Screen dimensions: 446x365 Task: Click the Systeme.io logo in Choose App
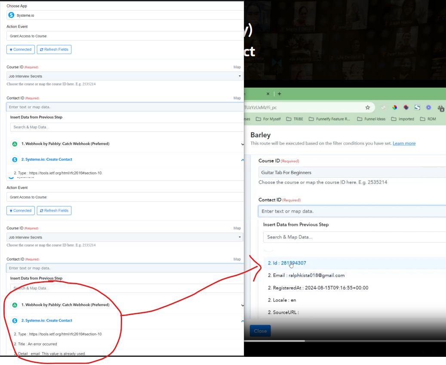(x=11, y=15)
